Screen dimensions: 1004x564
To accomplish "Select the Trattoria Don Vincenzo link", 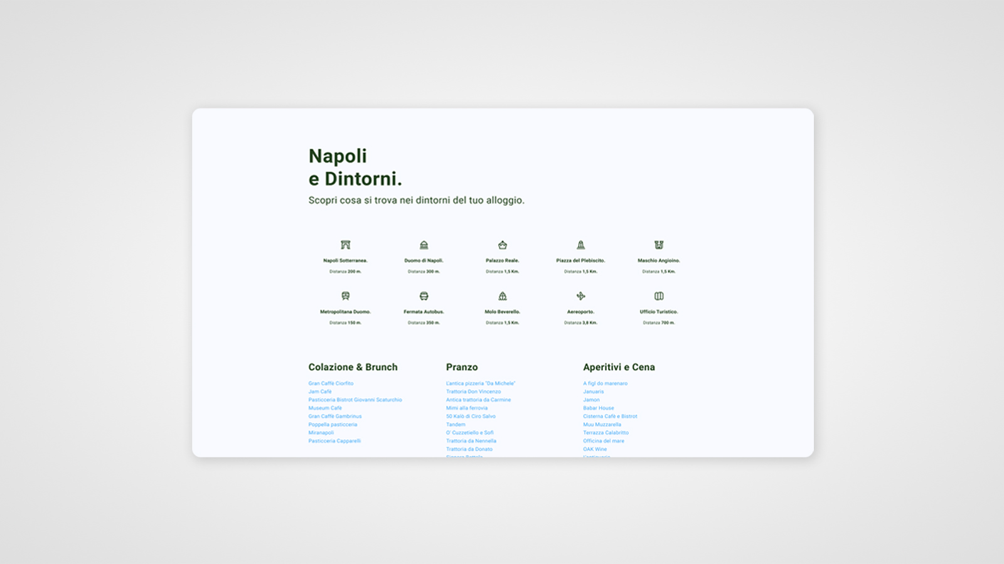I will 473,391.
